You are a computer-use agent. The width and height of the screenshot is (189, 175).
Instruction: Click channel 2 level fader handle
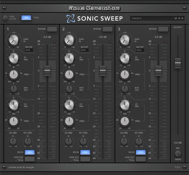coord(103,70)
